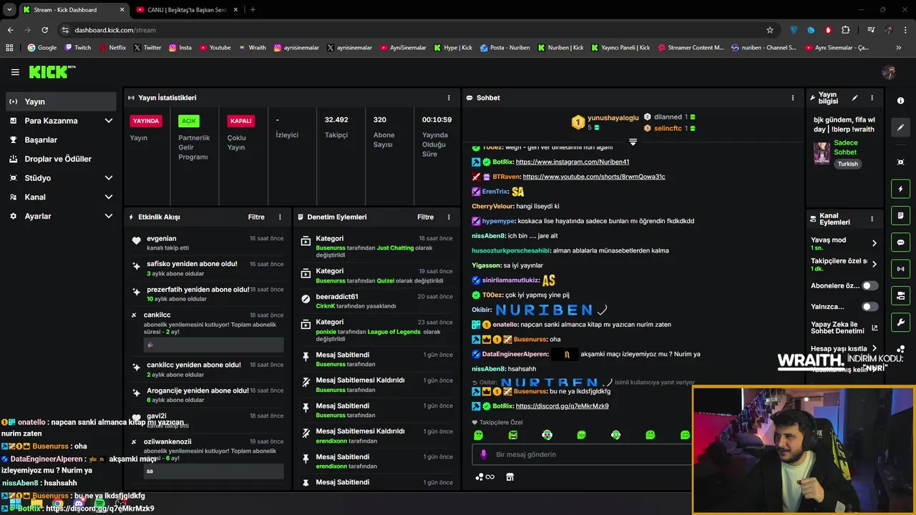Pick the first green blob emote
This screenshot has height=515, width=916.
478,435
